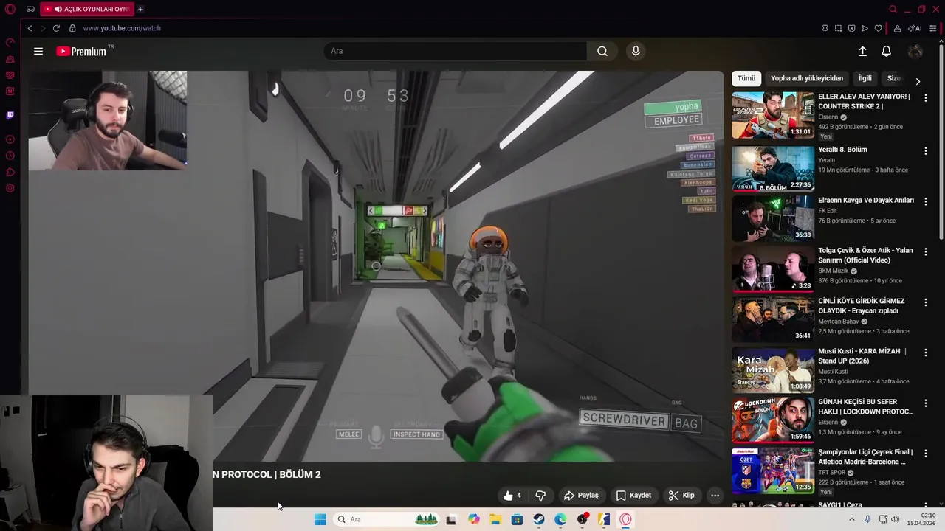The width and height of the screenshot is (945, 531).
Task: Go back with the browser back arrow
Action: (x=30, y=28)
